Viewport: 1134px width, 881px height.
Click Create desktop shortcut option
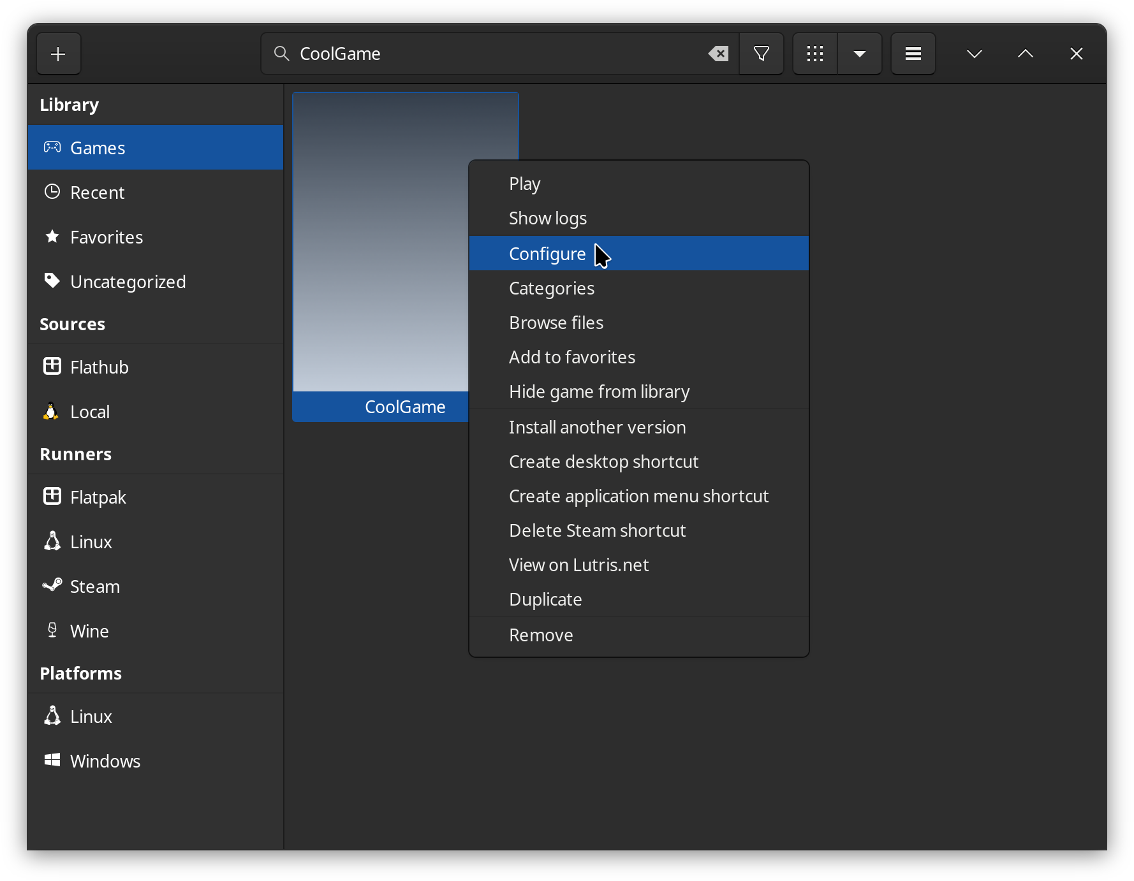pyautogui.click(x=603, y=462)
